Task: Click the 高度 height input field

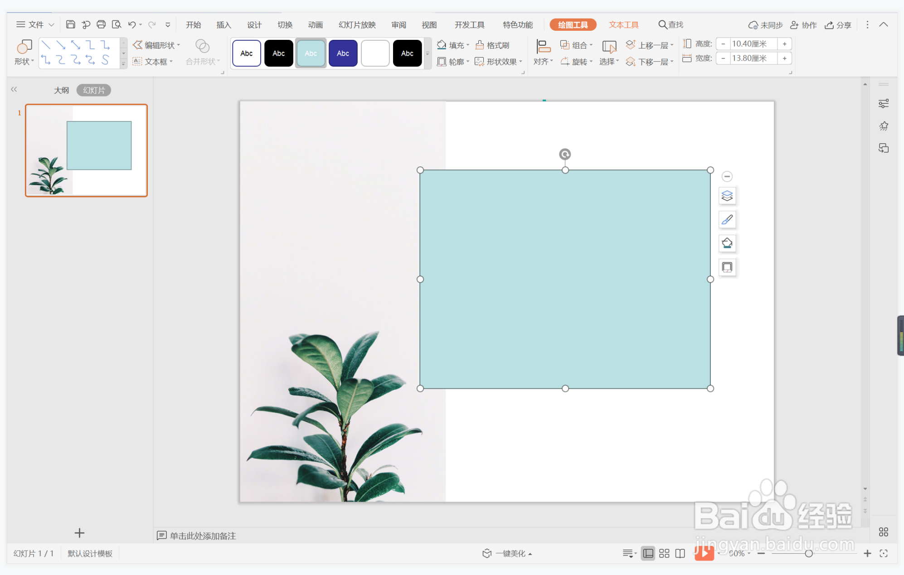Action: click(x=753, y=44)
